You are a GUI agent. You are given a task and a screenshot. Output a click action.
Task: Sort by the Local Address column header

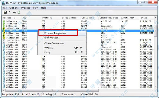(71, 18)
